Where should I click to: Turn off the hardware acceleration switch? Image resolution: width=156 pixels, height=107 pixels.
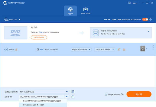pyautogui.click(x=145, y=19)
